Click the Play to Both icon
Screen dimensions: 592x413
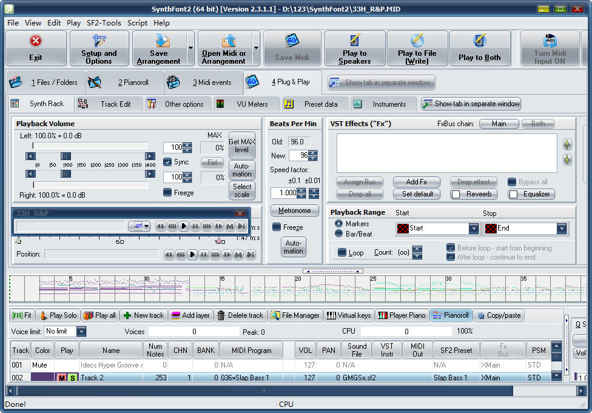click(x=479, y=42)
